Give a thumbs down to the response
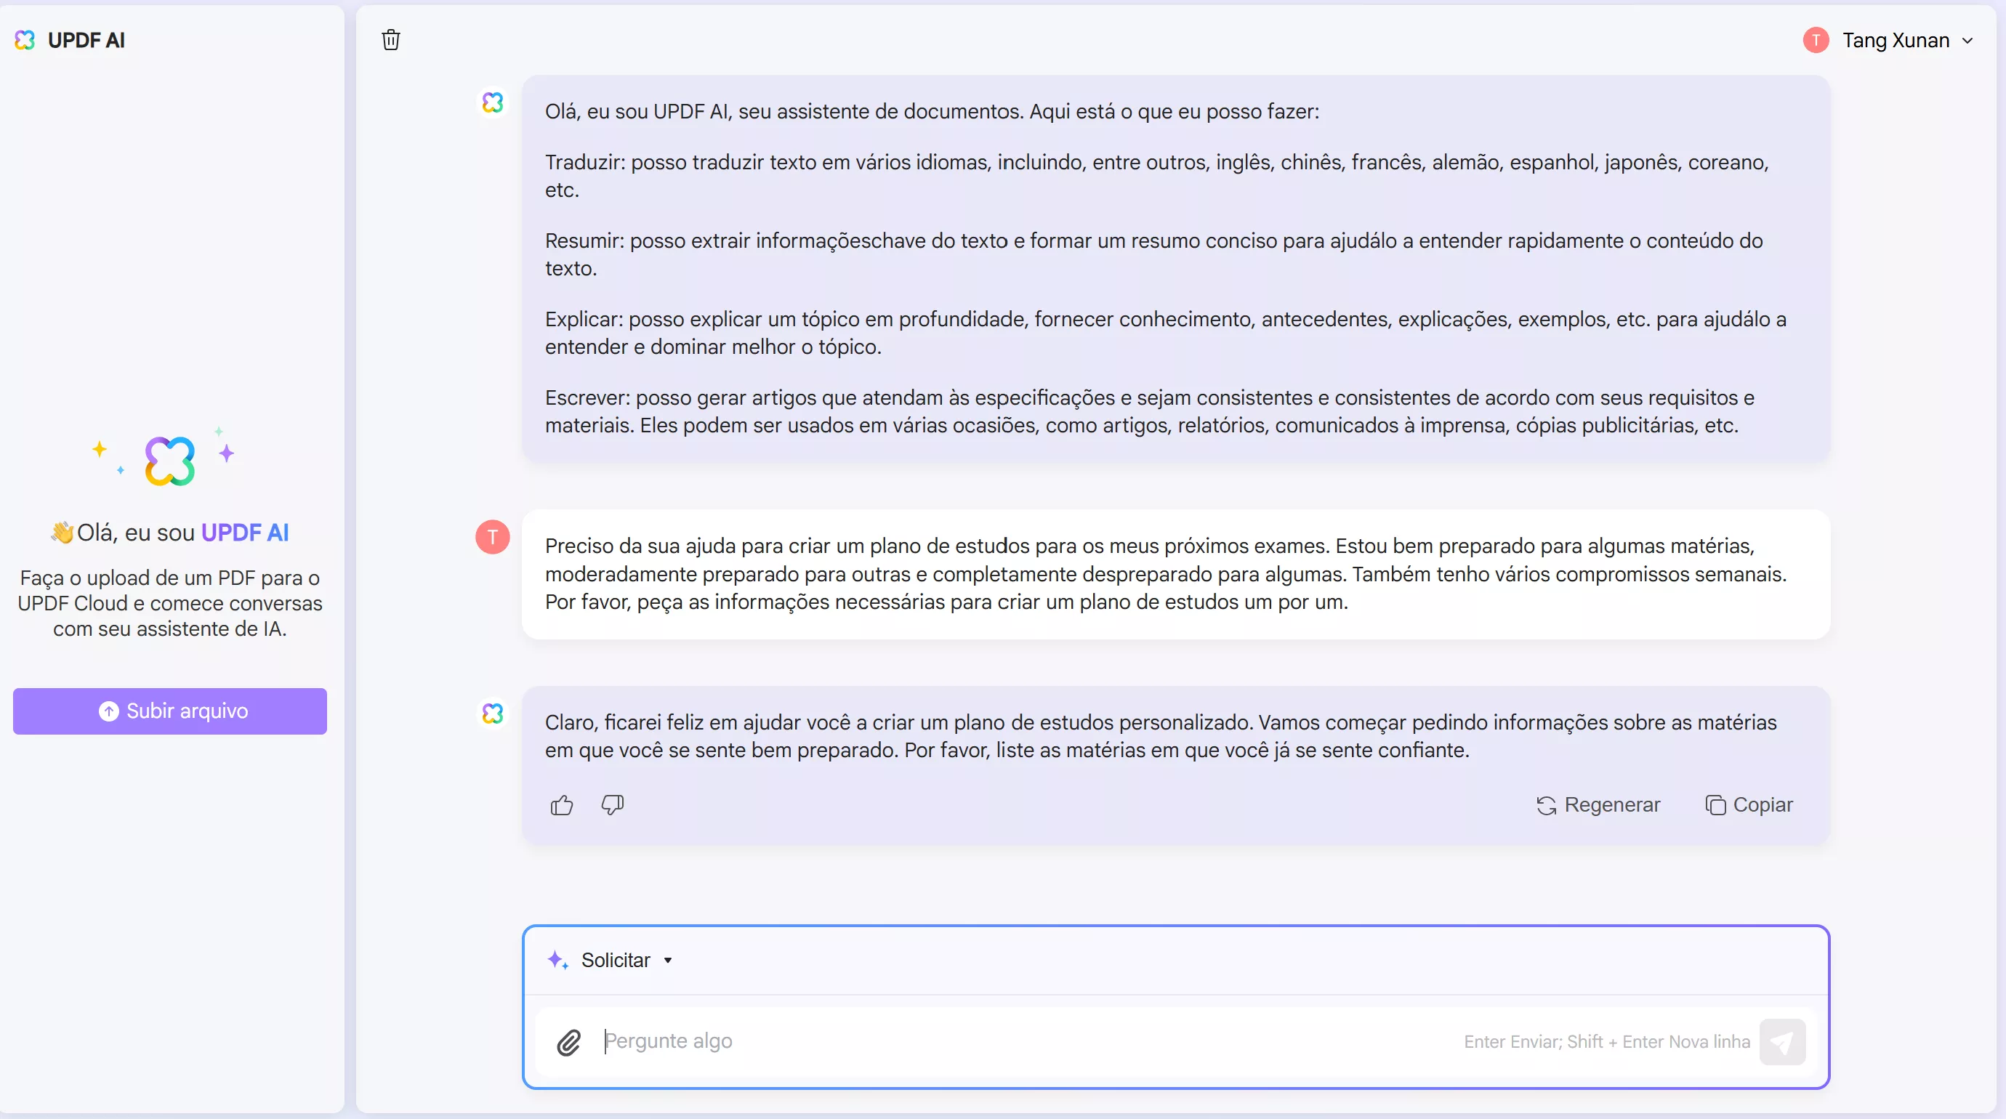 [x=612, y=804]
